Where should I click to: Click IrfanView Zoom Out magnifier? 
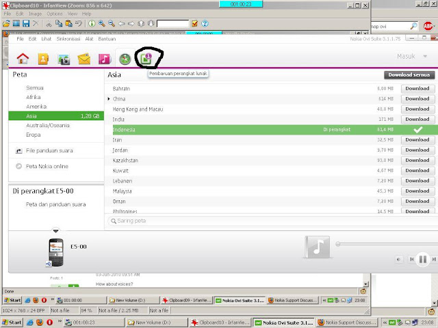point(112,23)
